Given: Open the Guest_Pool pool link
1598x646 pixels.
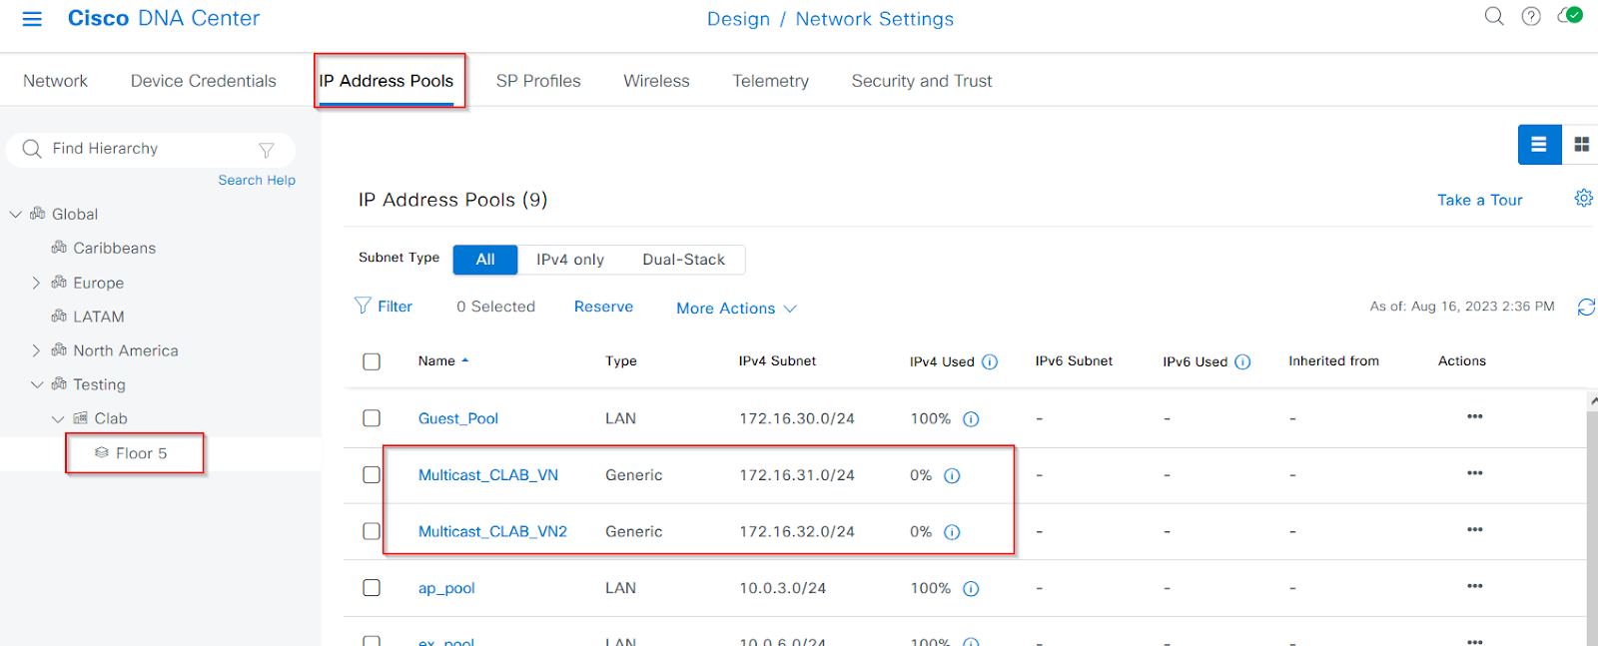Looking at the screenshot, I should pyautogui.click(x=458, y=418).
